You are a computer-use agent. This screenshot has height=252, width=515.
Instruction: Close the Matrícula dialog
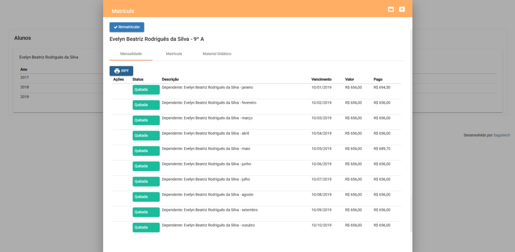click(402, 9)
